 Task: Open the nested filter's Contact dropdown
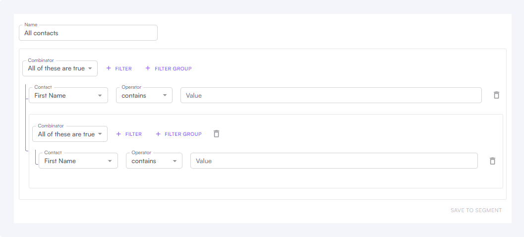[x=78, y=161]
